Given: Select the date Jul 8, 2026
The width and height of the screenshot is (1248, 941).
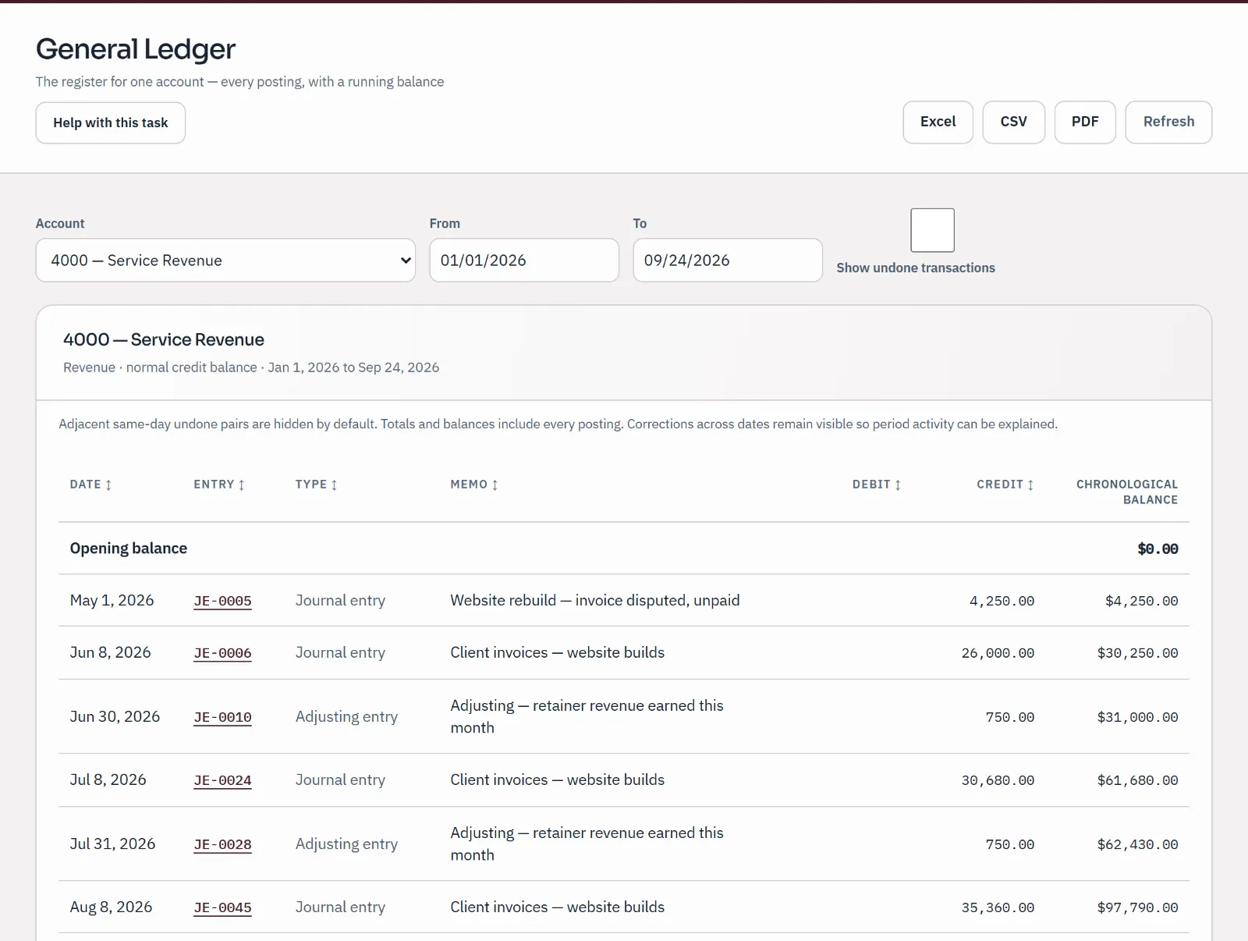Looking at the screenshot, I should (108, 780).
